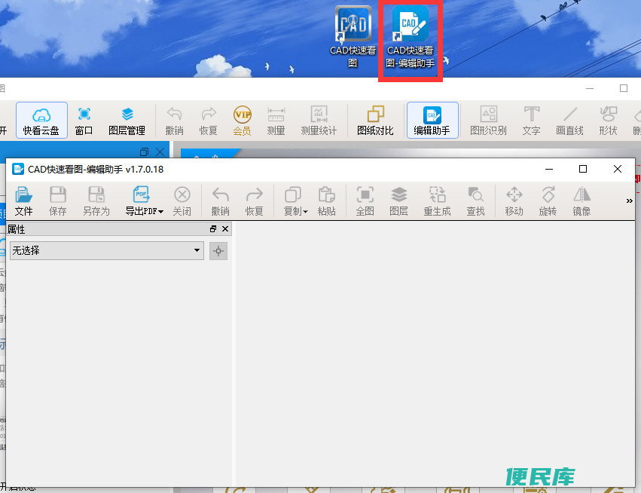Click 恢复 in the main CAD viewer toolbar

point(208,121)
